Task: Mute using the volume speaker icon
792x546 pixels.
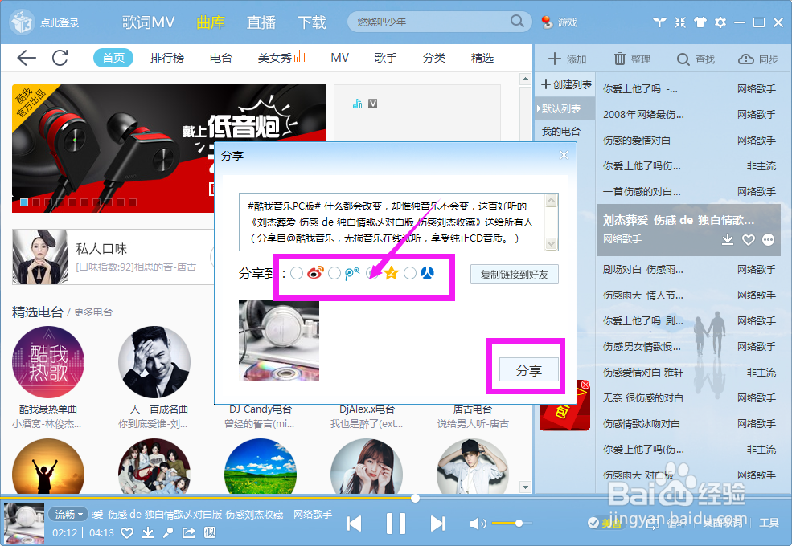Action: pyautogui.click(x=478, y=524)
